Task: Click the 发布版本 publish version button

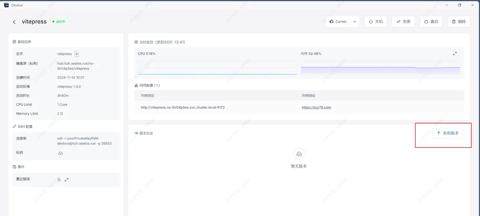Action: coord(447,133)
